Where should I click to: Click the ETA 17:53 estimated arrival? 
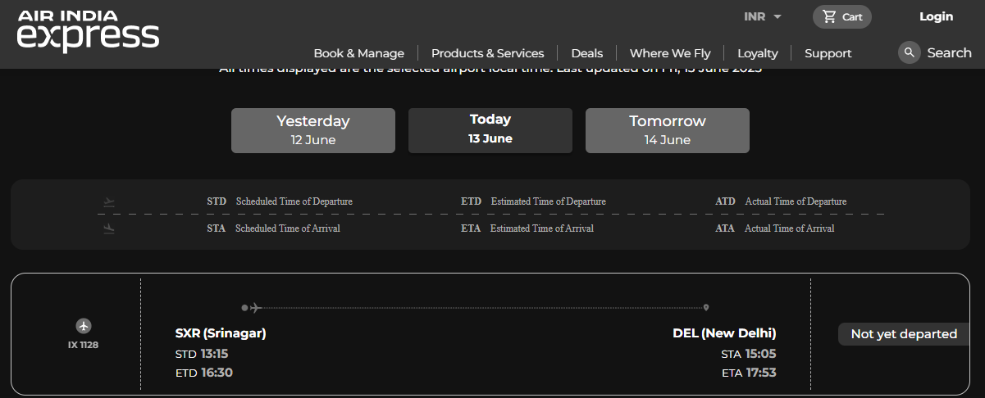click(x=749, y=373)
